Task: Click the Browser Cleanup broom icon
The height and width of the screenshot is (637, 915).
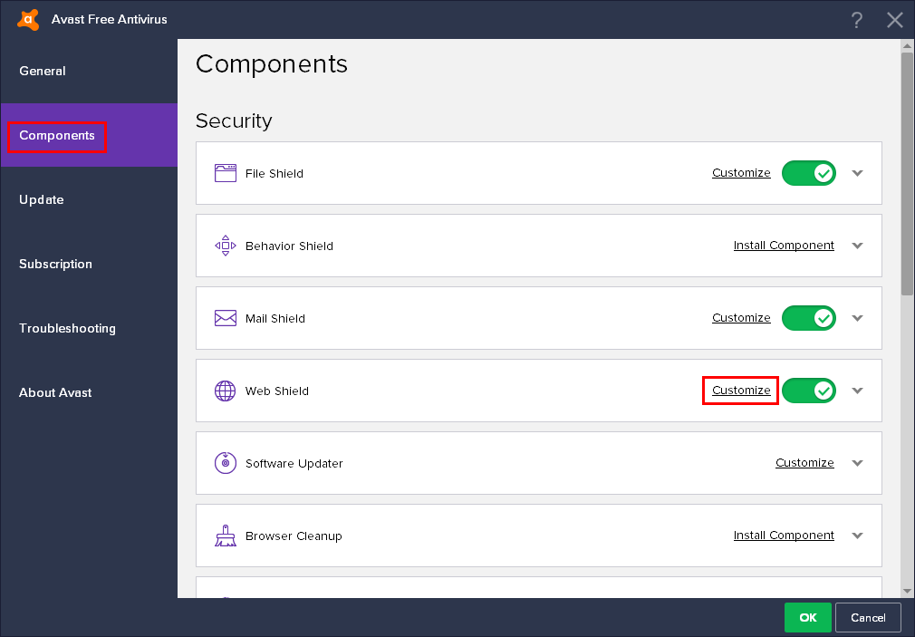Action: point(226,536)
